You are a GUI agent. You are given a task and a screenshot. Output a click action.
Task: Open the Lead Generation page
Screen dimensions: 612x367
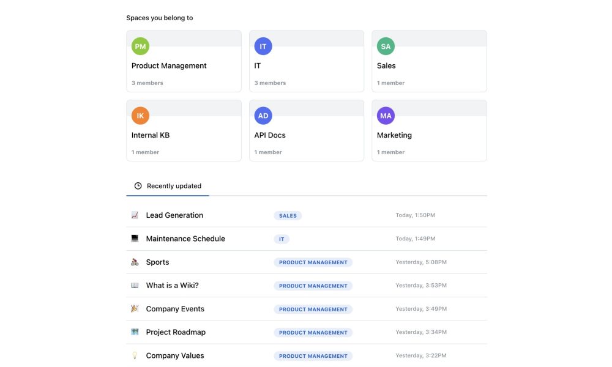(x=174, y=215)
